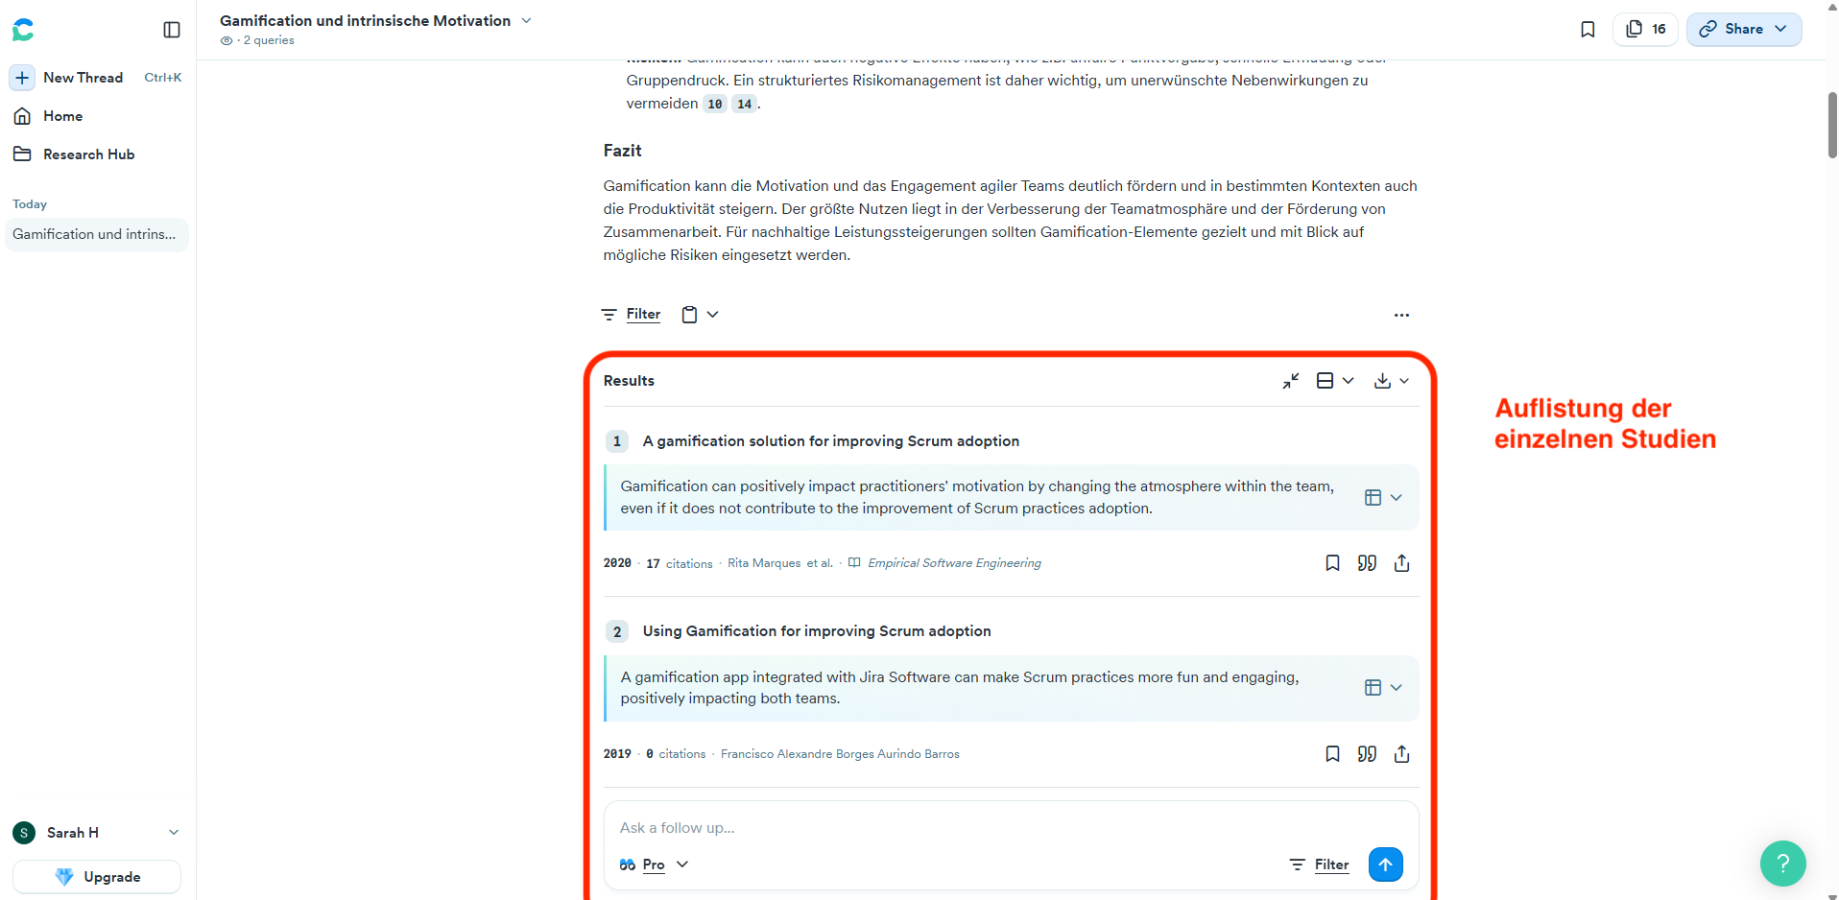Bookmark the 2019 Scrum adoption paper
Screen dimensions: 1839x900
click(x=1332, y=754)
